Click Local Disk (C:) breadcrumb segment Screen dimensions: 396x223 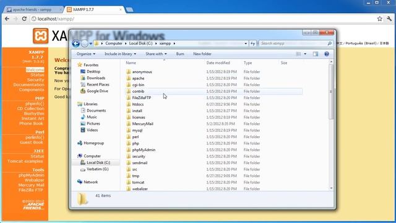(140, 43)
